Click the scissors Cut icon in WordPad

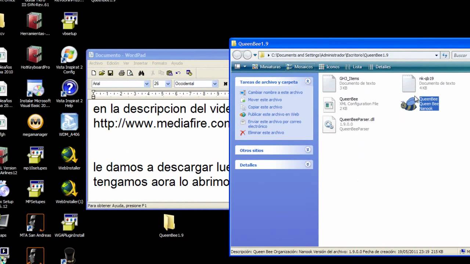[153, 73]
